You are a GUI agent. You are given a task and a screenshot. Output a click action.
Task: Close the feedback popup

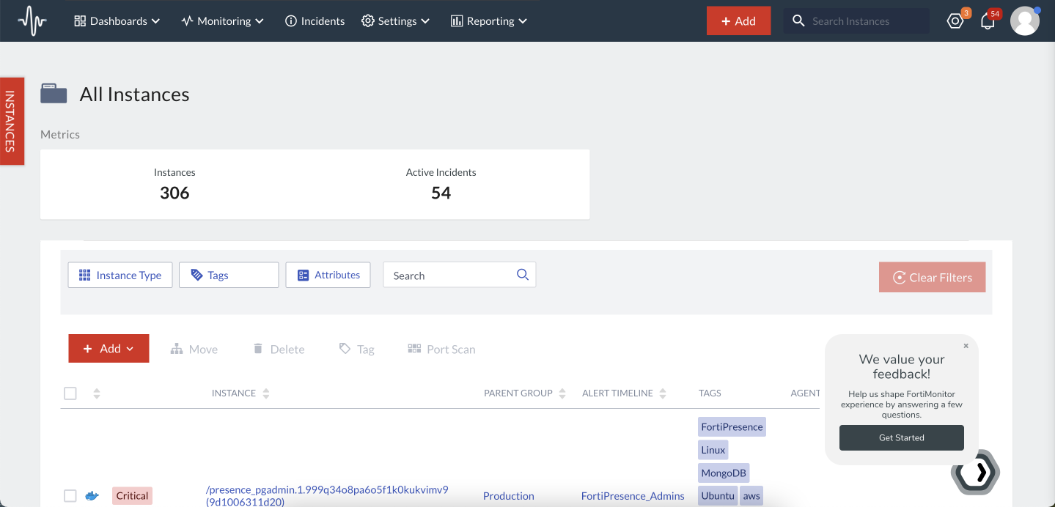(x=966, y=346)
